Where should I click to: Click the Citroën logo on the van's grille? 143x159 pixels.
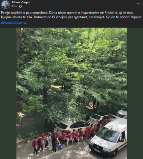pos(98,146)
